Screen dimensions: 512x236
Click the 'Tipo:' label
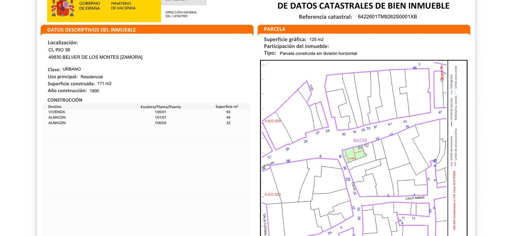[270, 53]
